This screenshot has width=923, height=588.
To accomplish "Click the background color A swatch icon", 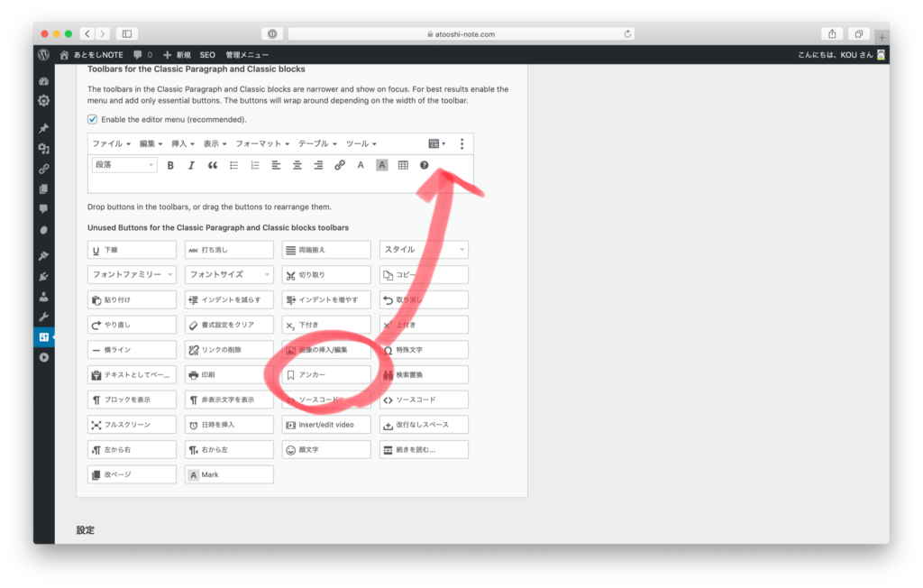I will pyautogui.click(x=381, y=165).
